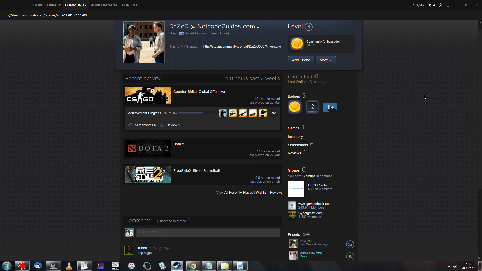Click the hamburger menu icon
This screenshot has height=271, width=482.
pyautogui.click(x=5, y=5)
